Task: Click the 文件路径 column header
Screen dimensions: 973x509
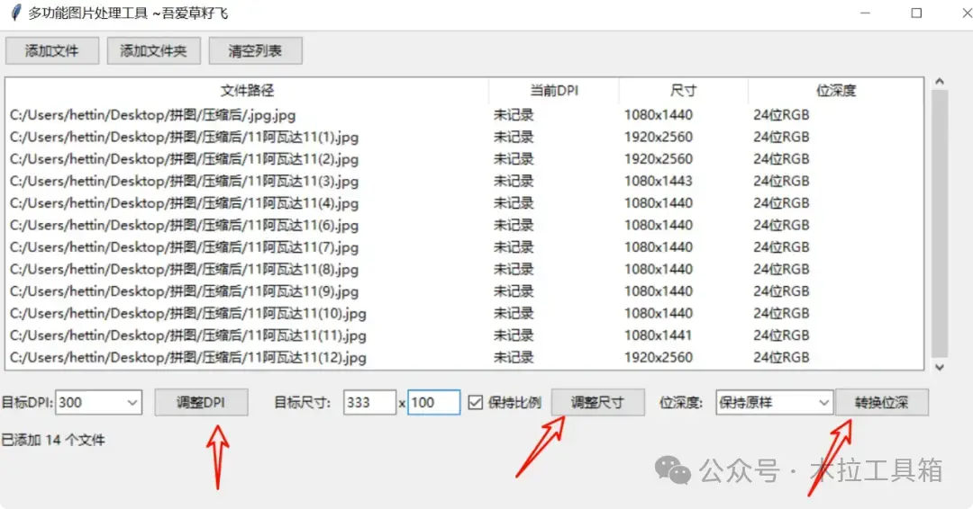Action: [247, 91]
